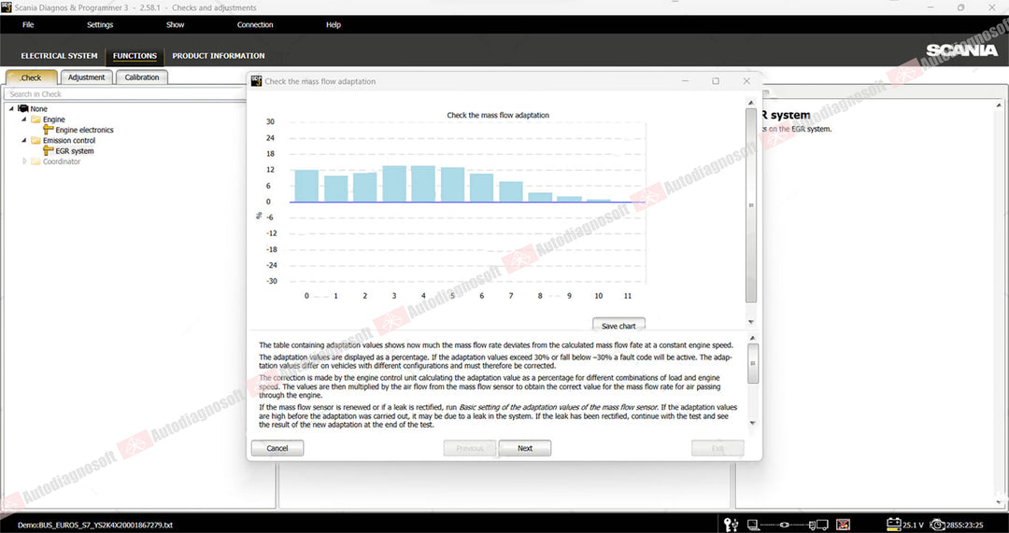Click the ignition key status icon
Viewport: 1009px width, 533px height.
(729, 524)
